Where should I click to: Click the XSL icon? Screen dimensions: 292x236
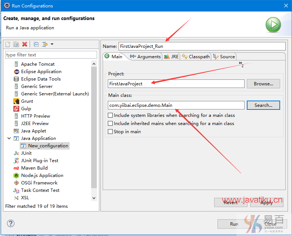tap(16, 198)
